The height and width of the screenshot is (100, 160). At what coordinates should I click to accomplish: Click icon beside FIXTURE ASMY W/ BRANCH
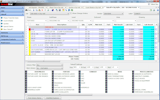(26, 74)
